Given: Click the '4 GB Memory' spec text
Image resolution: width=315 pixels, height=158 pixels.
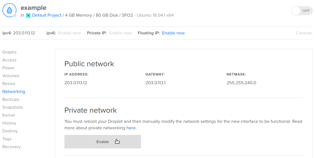Looking at the screenshot, I should pyautogui.click(x=79, y=15).
